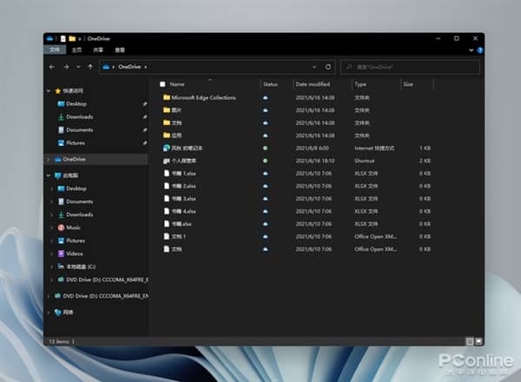This screenshot has height=382, width=521.
Task: Sort files by Date modified column
Action: pos(313,84)
